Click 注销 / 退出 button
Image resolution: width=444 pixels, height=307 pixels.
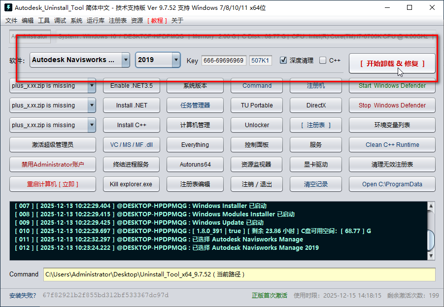point(257,184)
